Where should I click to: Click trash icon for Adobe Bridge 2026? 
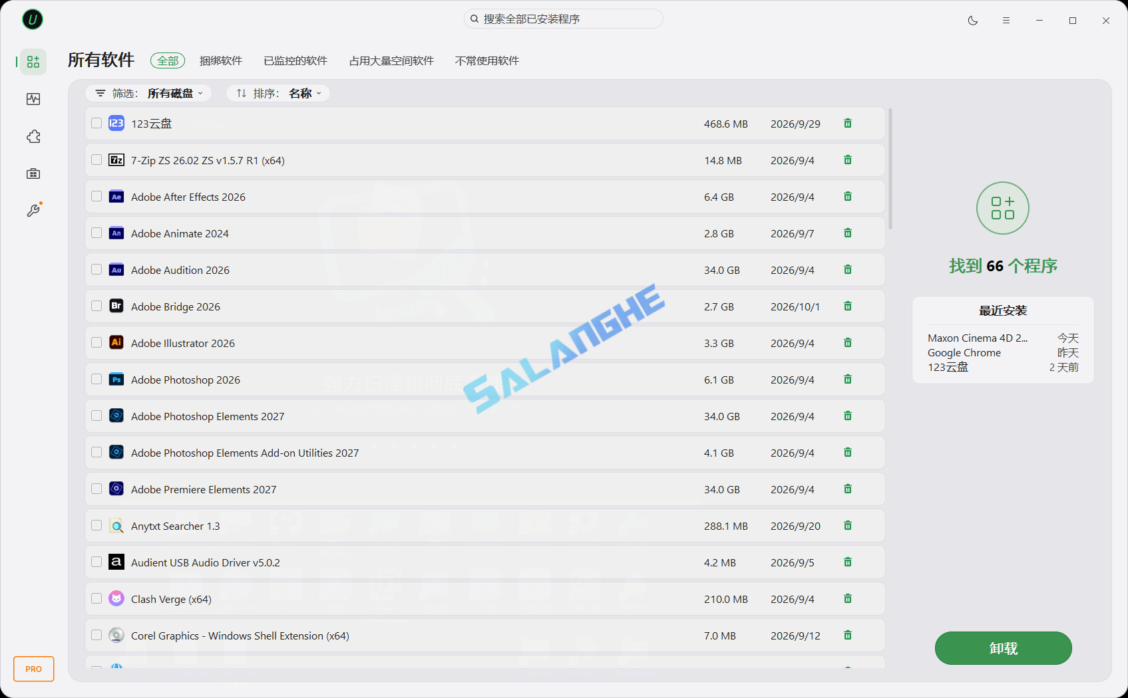click(x=848, y=306)
